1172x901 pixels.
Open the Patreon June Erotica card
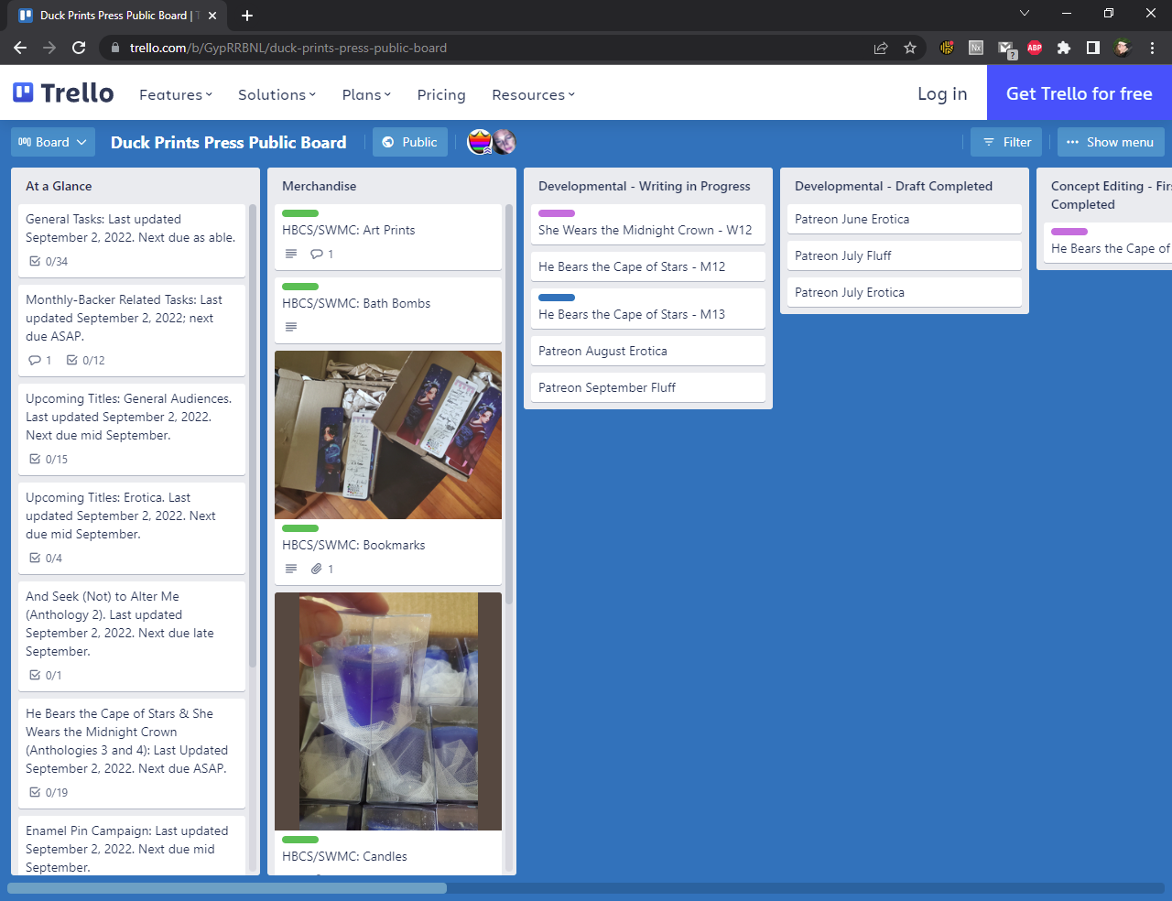[905, 219]
